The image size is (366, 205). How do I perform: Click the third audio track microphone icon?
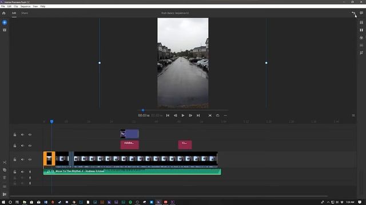(x=30, y=183)
